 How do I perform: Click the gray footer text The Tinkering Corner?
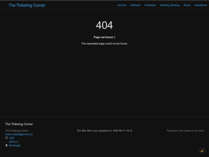click(x=17, y=131)
